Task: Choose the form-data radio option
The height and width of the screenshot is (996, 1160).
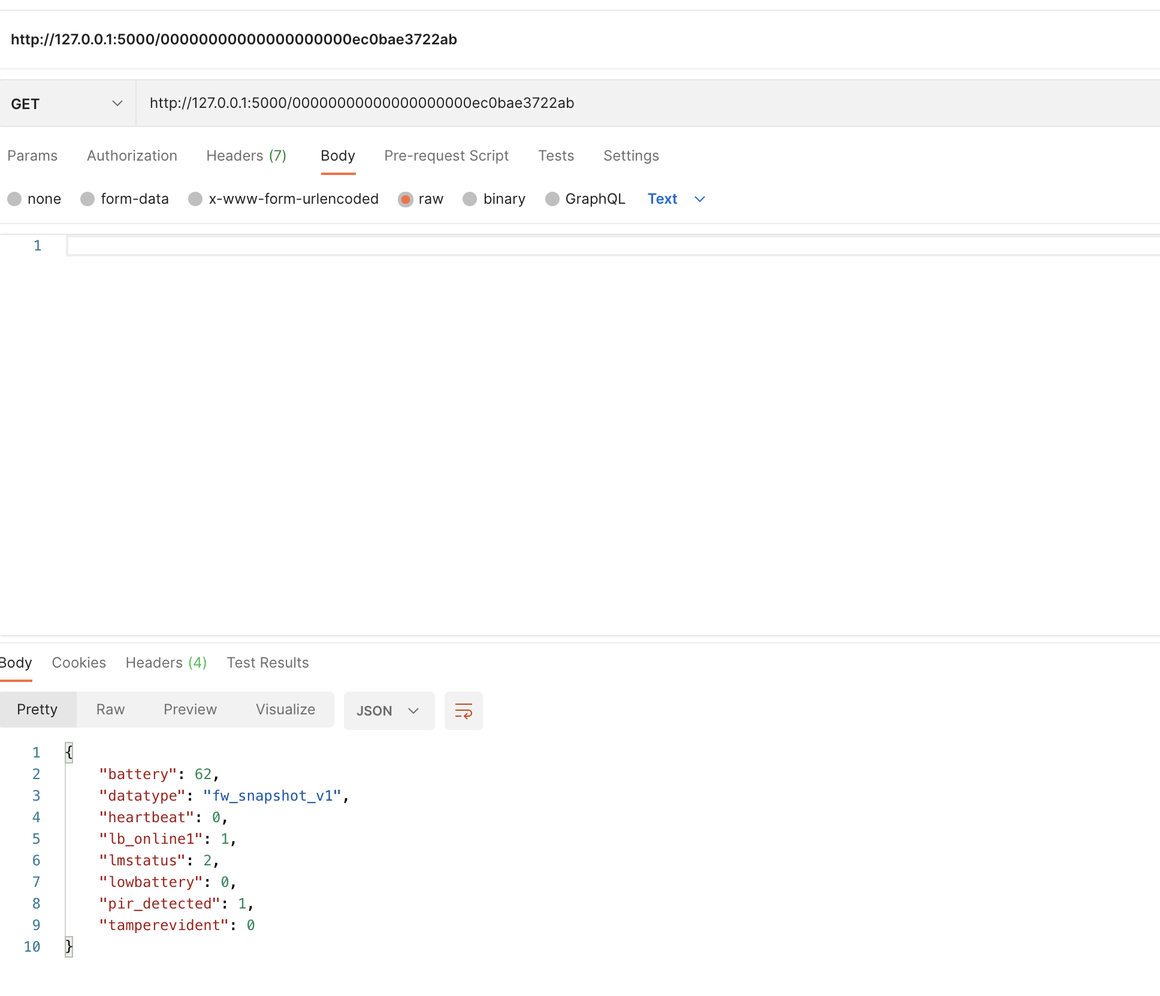Action: pyautogui.click(x=88, y=199)
